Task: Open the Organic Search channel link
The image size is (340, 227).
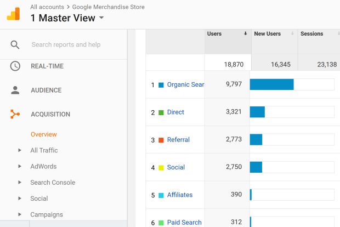Action: 185,84
